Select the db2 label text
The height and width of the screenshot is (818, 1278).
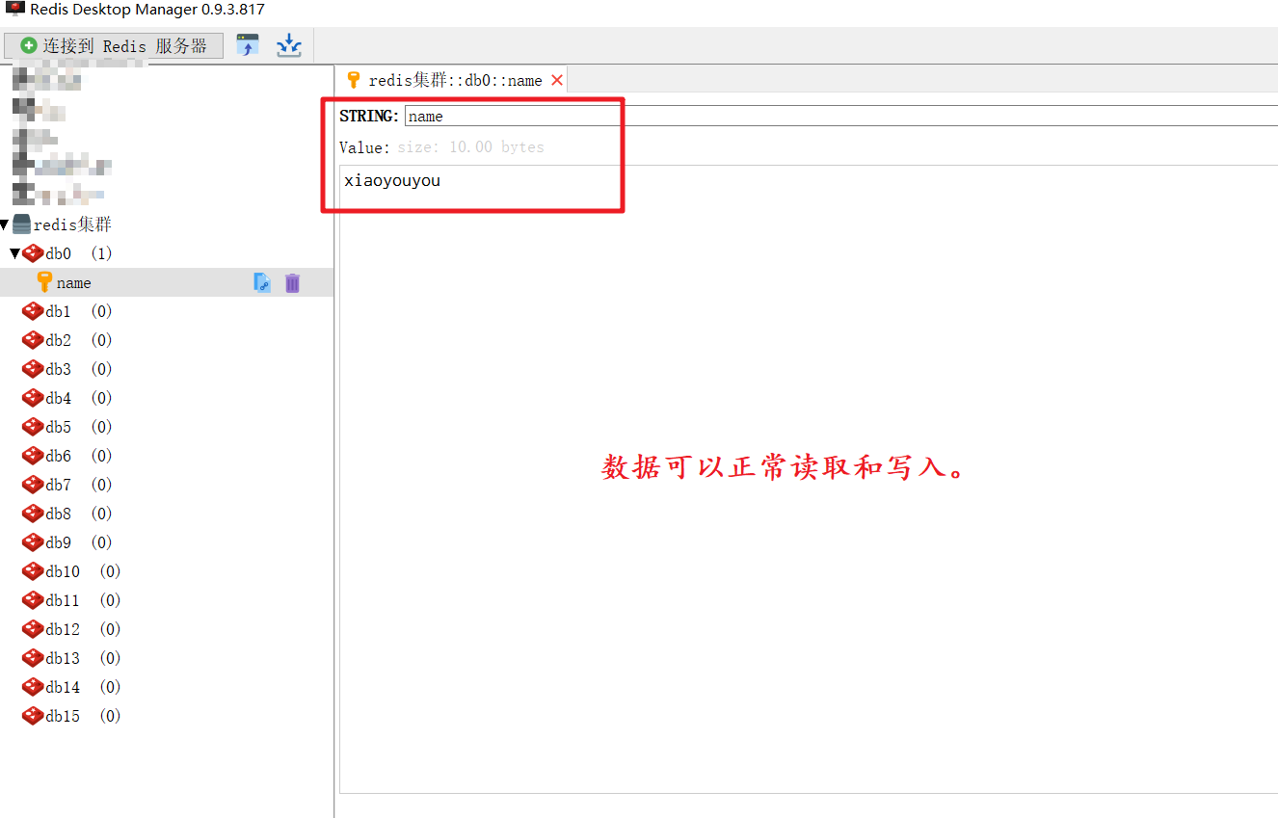59,340
